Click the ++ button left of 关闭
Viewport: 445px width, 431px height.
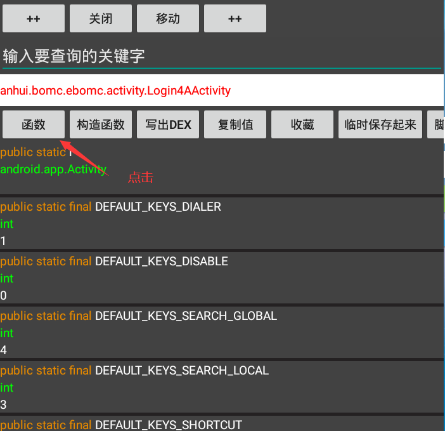tap(34, 18)
